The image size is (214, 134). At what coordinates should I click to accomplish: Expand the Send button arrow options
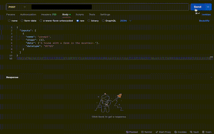coord(208,7)
